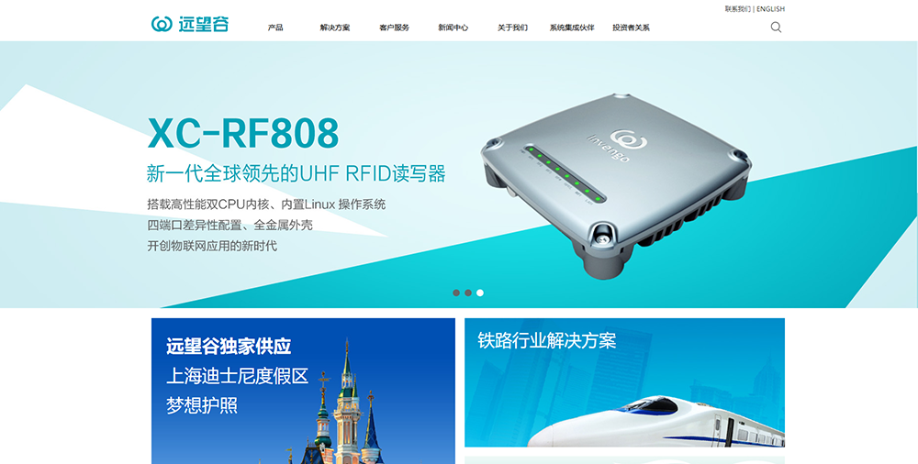Viewport: 918px width, 464px height.
Task: Open the 铁路行业解决方案 tile
Action: (x=624, y=382)
